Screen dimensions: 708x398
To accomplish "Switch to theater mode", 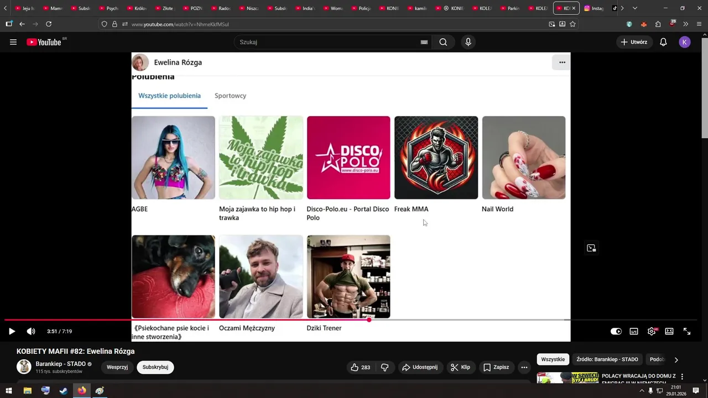I will (669, 331).
